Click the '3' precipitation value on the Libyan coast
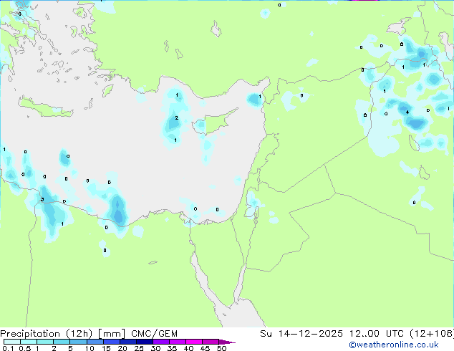Viewport: 454px width, 351px height. coord(42,199)
